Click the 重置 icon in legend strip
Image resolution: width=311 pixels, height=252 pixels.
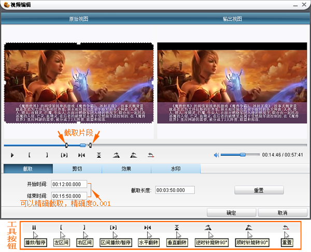tap(286, 228)
